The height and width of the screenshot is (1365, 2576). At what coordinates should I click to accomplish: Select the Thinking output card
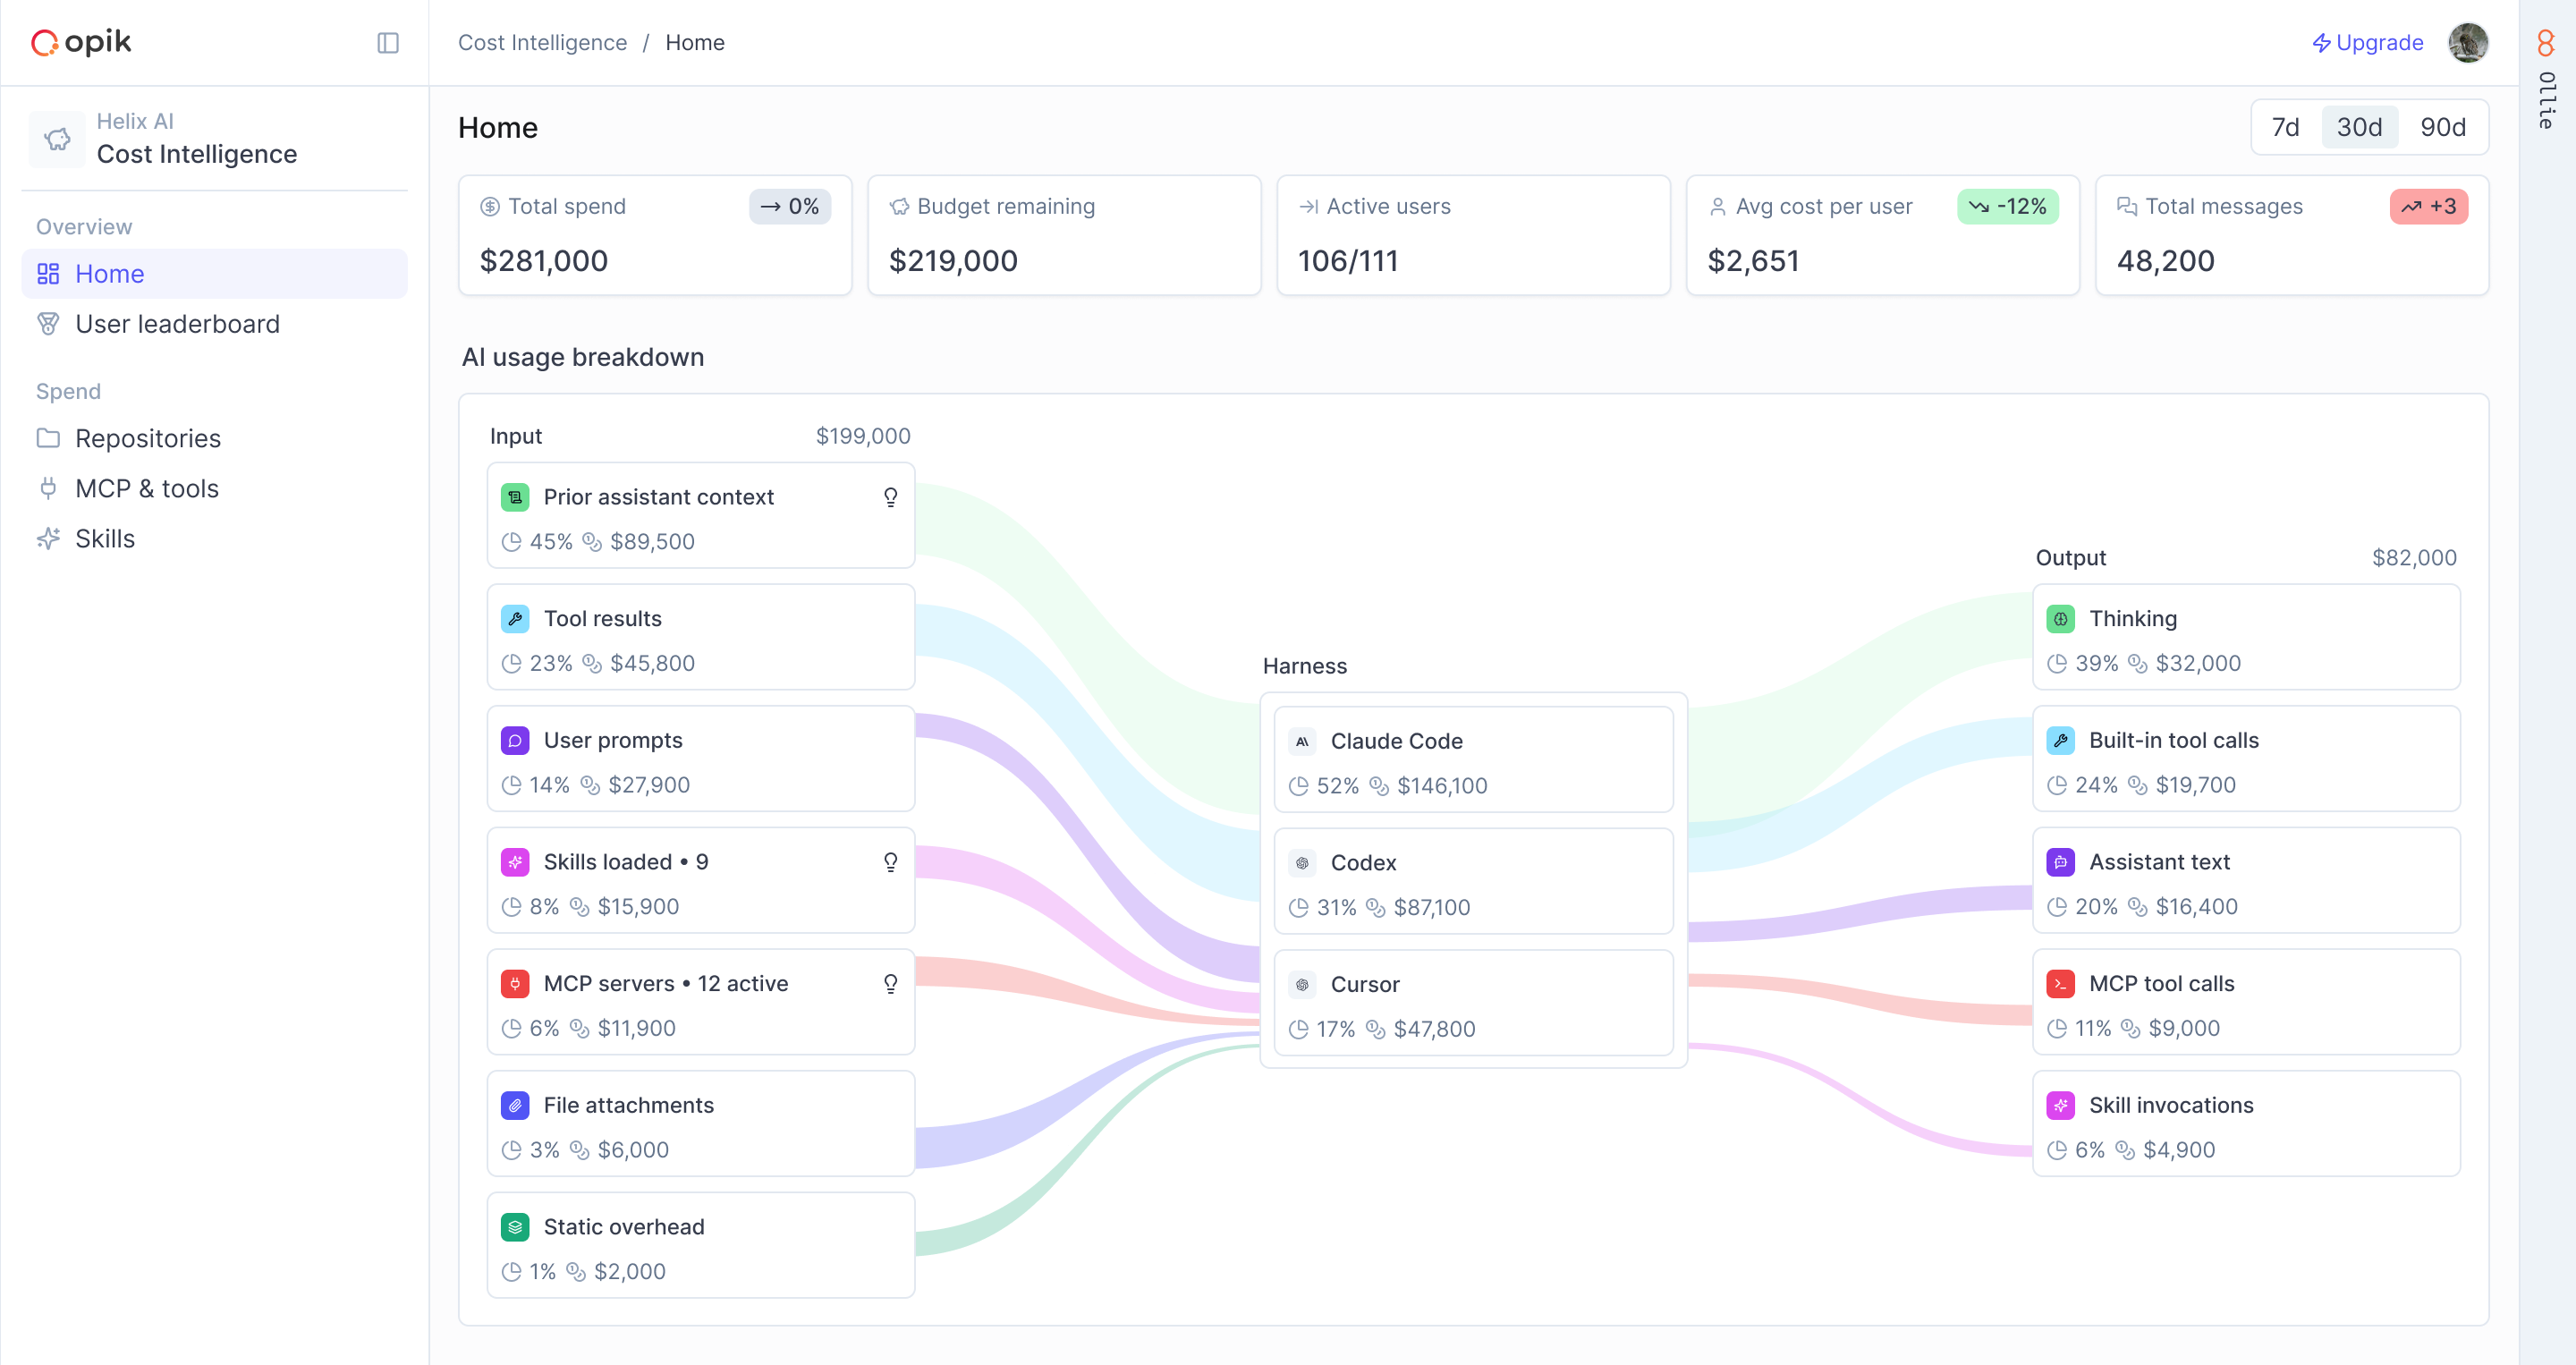2246,637
